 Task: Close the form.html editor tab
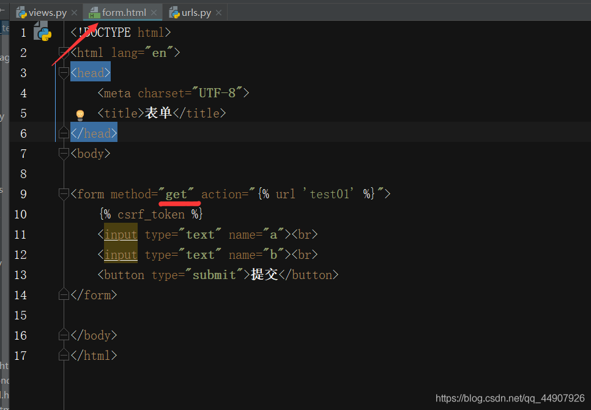coord(154,13)
